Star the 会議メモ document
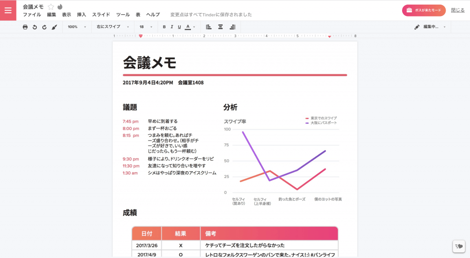Viewport: 470px width, 258px height. click(51, 7)
